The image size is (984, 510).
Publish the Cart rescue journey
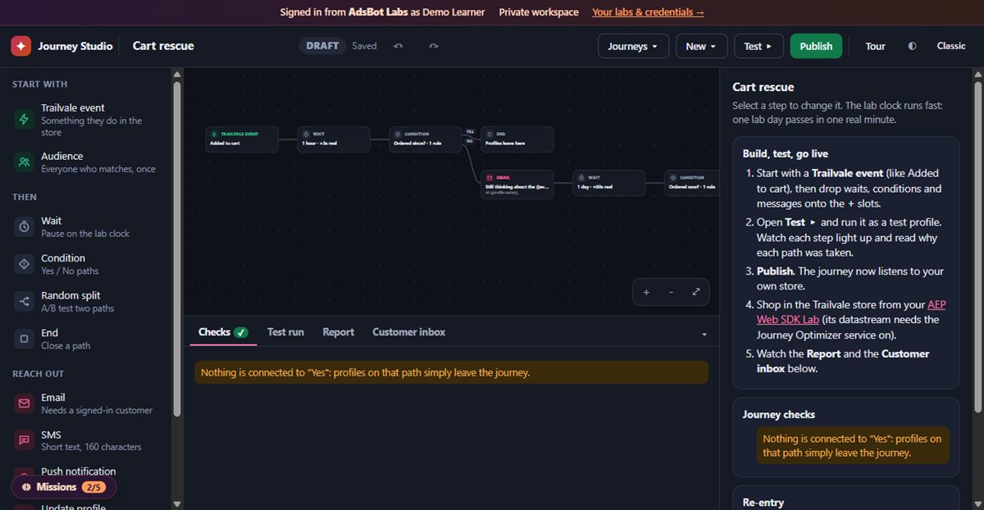816,46
